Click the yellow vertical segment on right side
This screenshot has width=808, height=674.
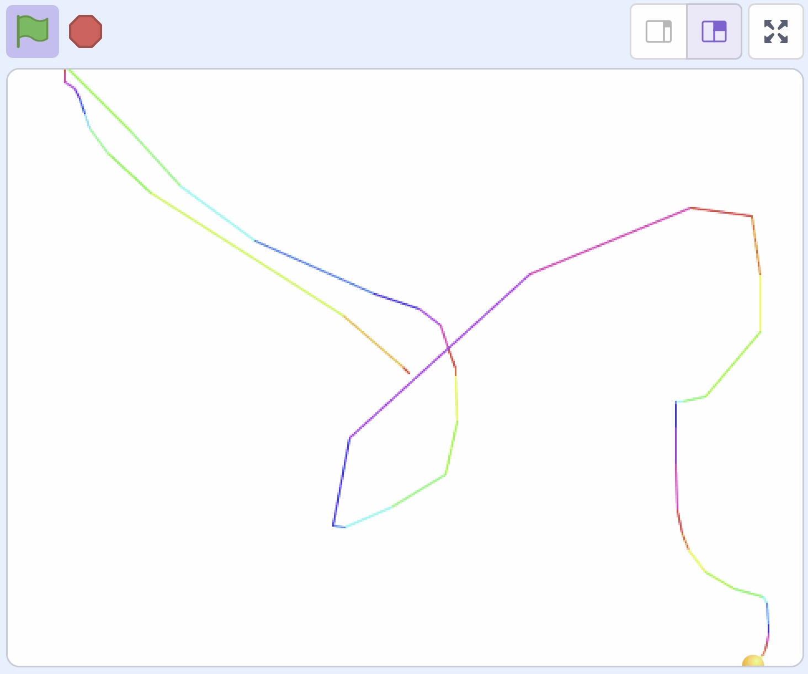click(761, 304)
